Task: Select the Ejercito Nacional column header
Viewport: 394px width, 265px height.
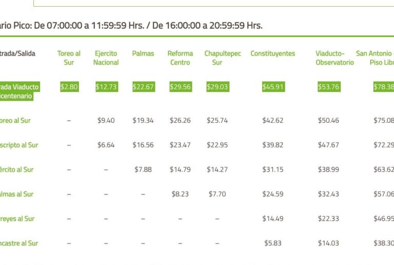Action: point(106,58)
